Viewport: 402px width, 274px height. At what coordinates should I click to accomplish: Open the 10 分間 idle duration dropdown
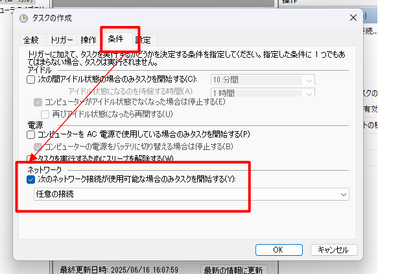263,80
